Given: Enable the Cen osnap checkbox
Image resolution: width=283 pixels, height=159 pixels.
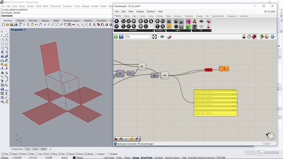Looking at the screenshot, I should [x=37, y=154].
